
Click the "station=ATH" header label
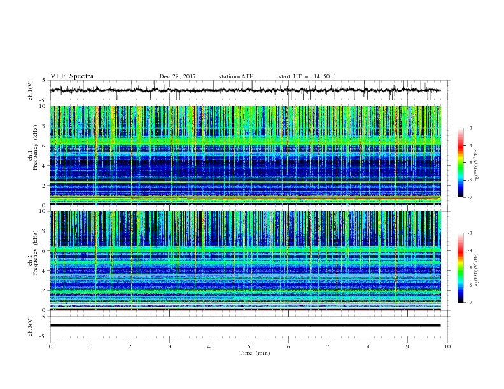coord(236,76)
